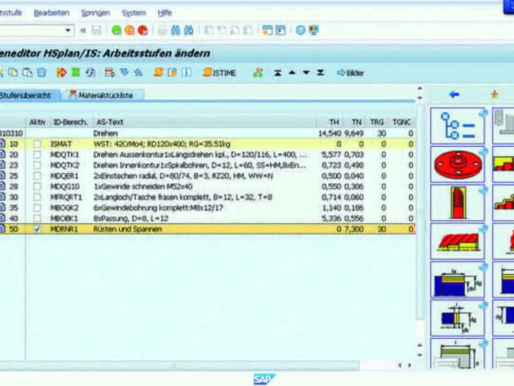Click the AS-Text column header
Screen dimensions: 514x386
(205, 122)
